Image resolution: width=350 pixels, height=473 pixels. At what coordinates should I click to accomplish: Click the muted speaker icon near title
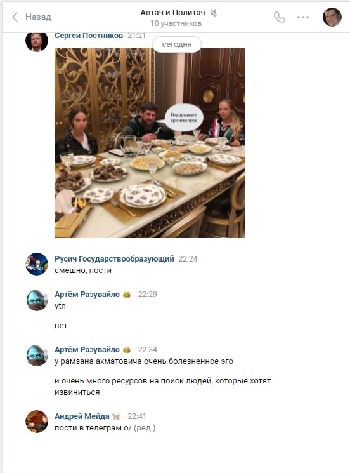[x=214, y=13]
